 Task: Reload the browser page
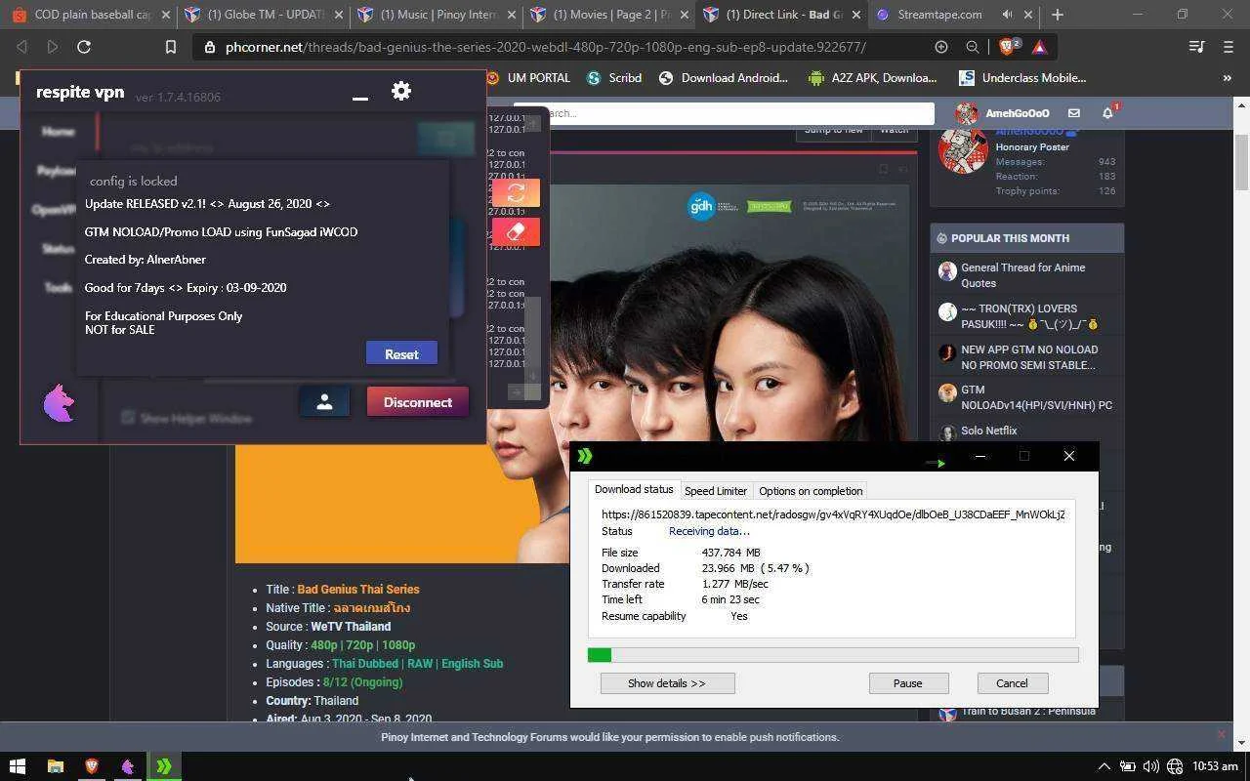click(84, 47)
